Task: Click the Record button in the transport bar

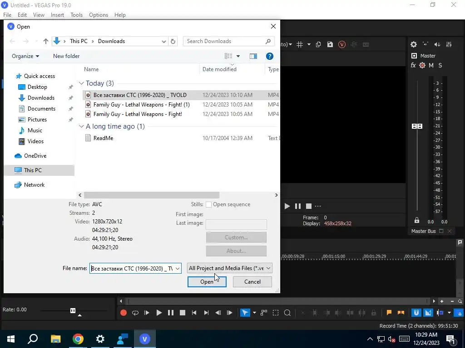Action: (124, 313)
